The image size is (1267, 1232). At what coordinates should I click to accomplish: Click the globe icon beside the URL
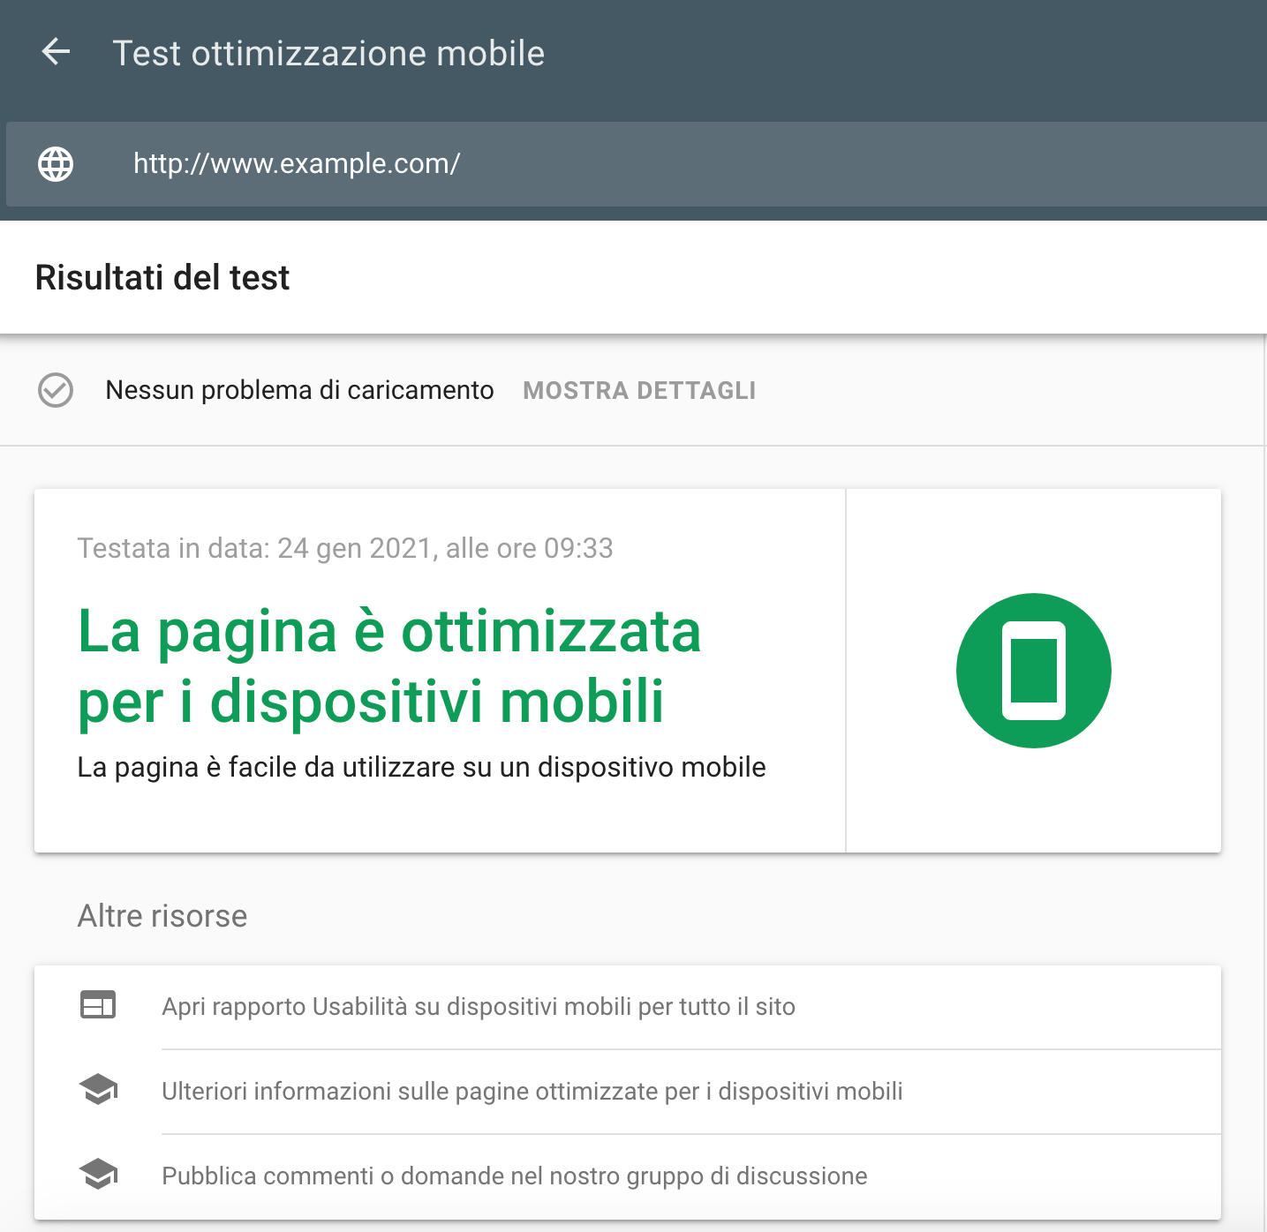coord(56,164)
